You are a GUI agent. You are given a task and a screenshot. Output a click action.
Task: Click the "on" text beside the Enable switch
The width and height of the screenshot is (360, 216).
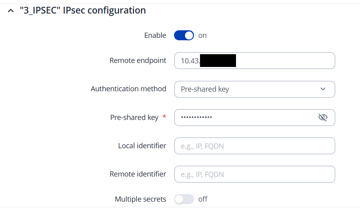pos(202,35)
